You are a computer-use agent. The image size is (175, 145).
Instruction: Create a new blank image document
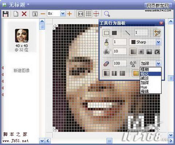click(16, 14)
